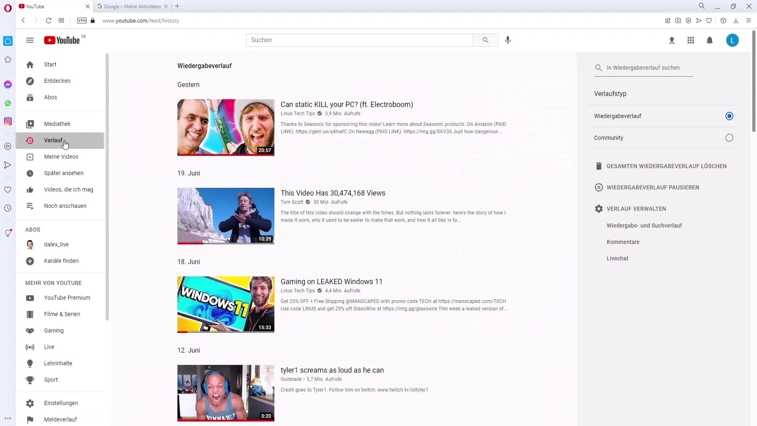Image resolution: width=757 pixels, height=426 pixels.
Task: Click the delete trash icon to clear history
Action: (x=599, y=166)
